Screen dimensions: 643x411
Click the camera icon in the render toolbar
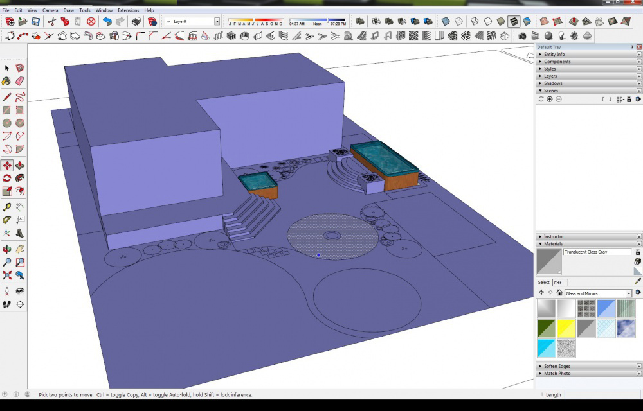(522, 36)
